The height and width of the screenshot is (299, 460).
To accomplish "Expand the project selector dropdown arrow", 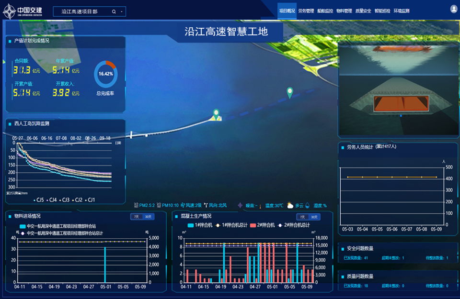I will [x=122, y=11].
